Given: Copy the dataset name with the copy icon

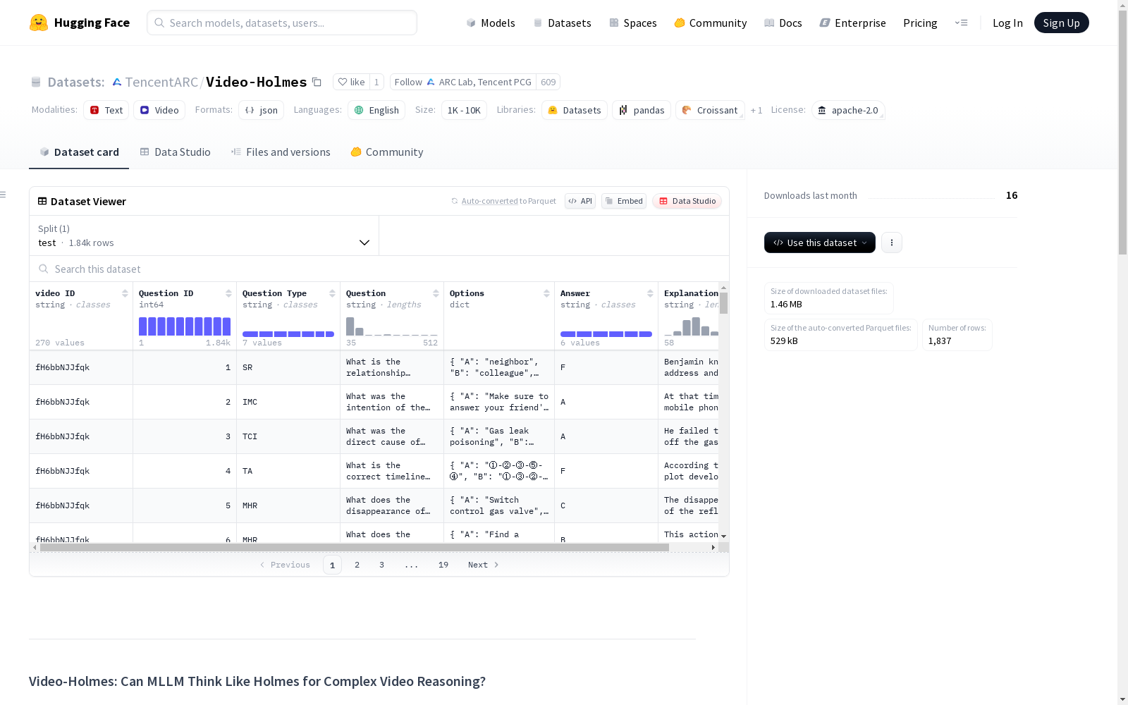Looking at the screenshot, I should pos(317,82).
